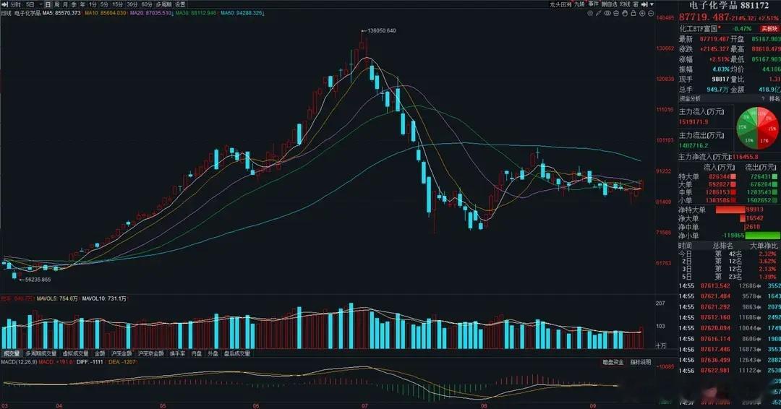Toggle the lock icon in chart toolbar
Viewport: 781px width, 409px height.
tap(633, 14)
